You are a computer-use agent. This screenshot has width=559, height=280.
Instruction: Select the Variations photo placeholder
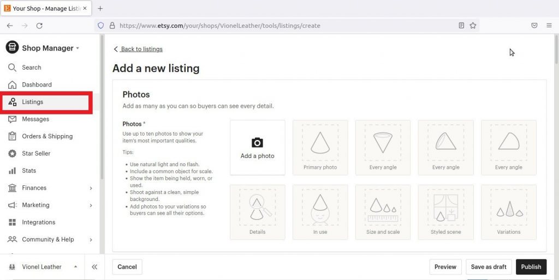coord(509,212)
